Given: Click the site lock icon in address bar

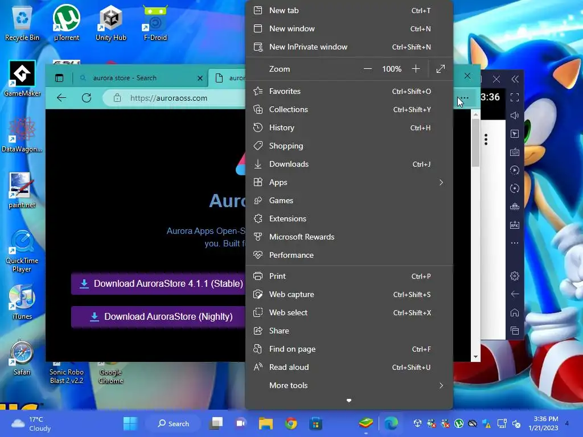Looking at the screenshot, I should [x=117, y=98].
